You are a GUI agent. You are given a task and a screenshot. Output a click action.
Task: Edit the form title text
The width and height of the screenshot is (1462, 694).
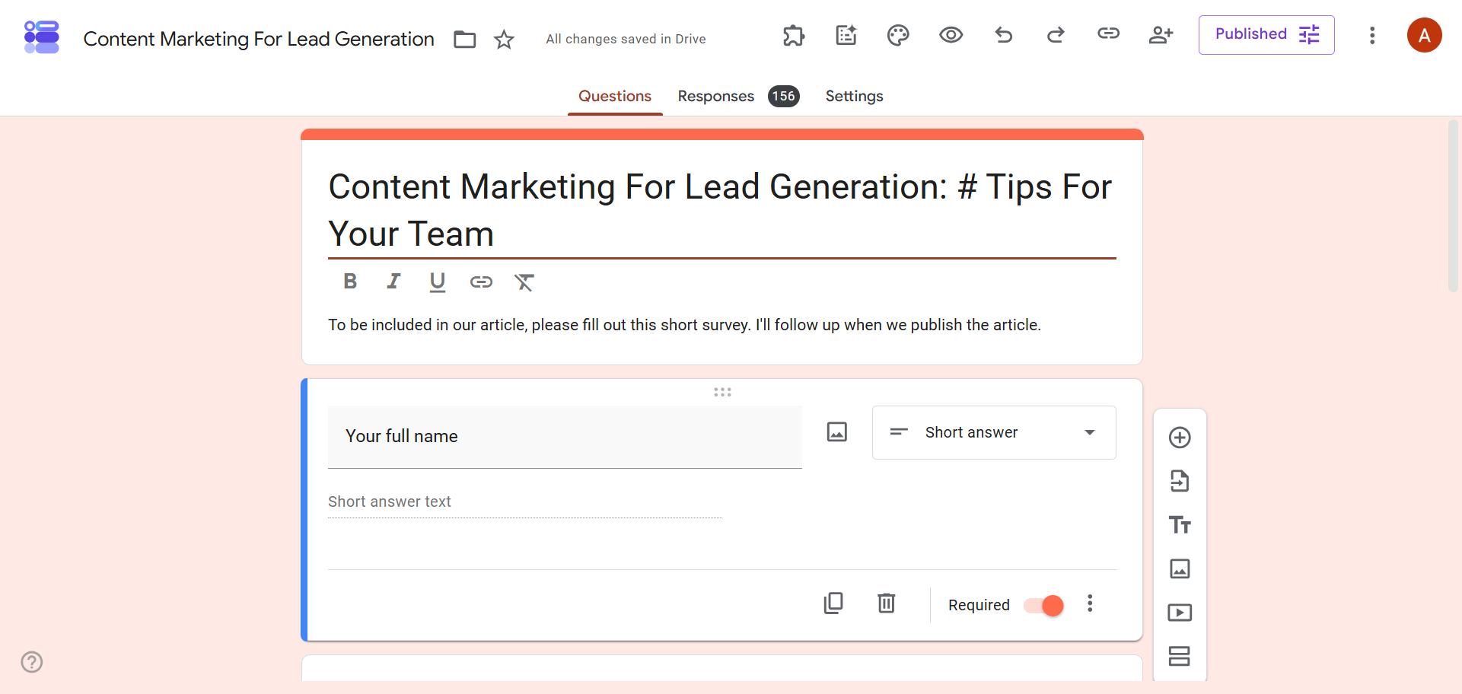(x=721, y=210)
